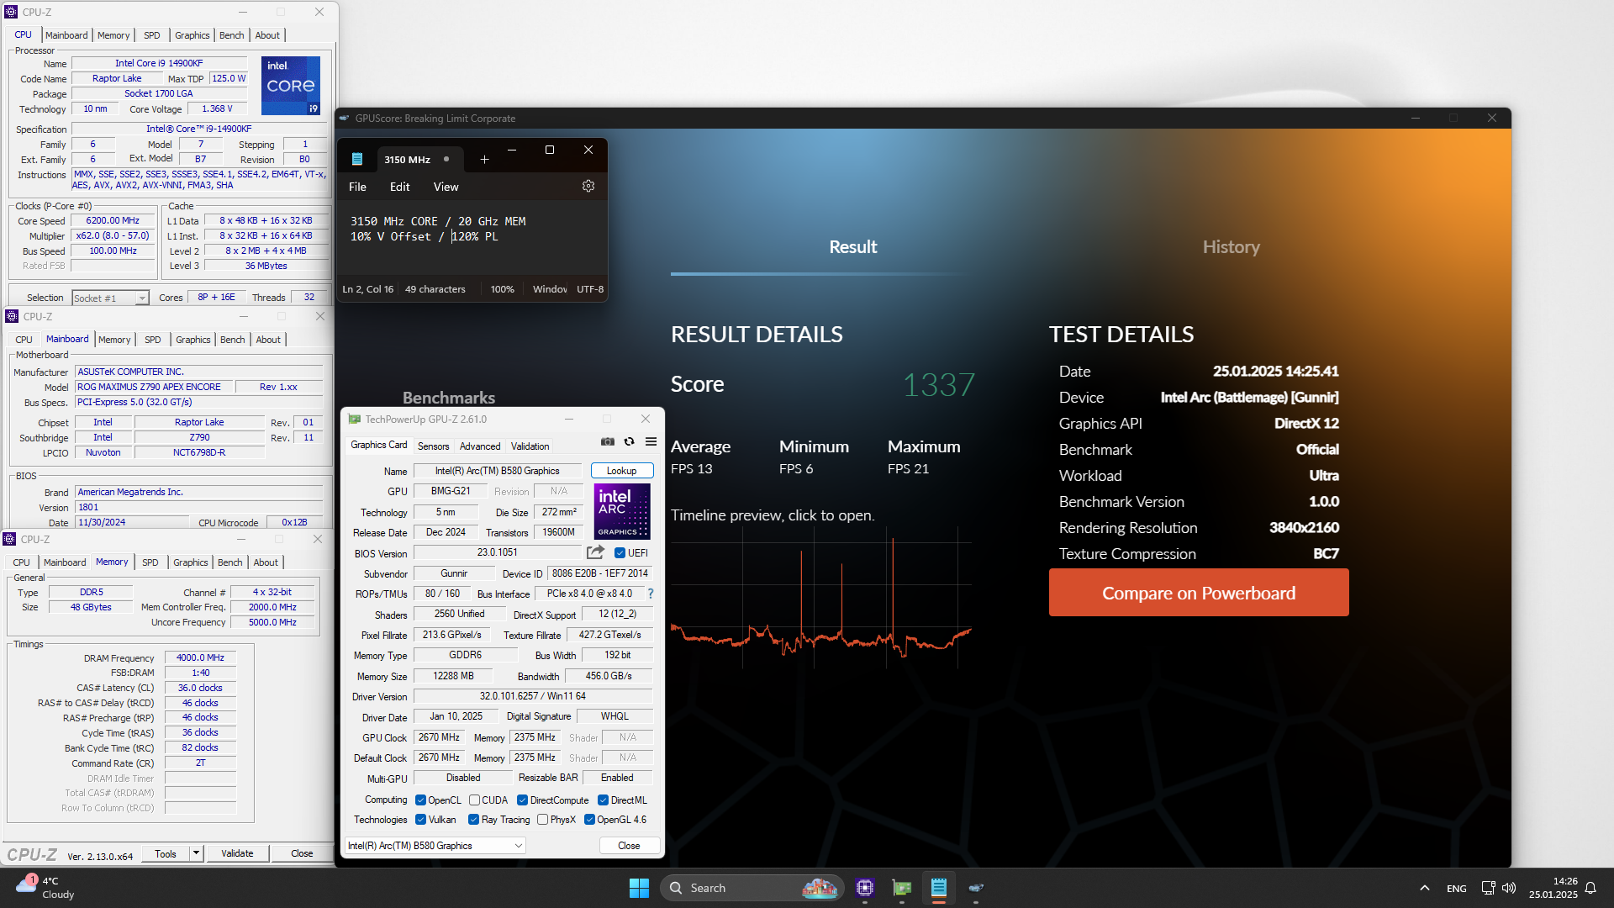Click the Intel Core i9 logo in CPU-Z

291,86
